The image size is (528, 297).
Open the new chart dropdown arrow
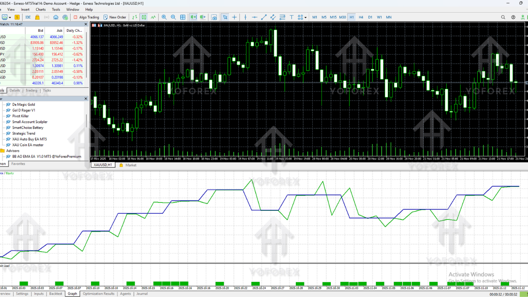click(x=10, y=17)
